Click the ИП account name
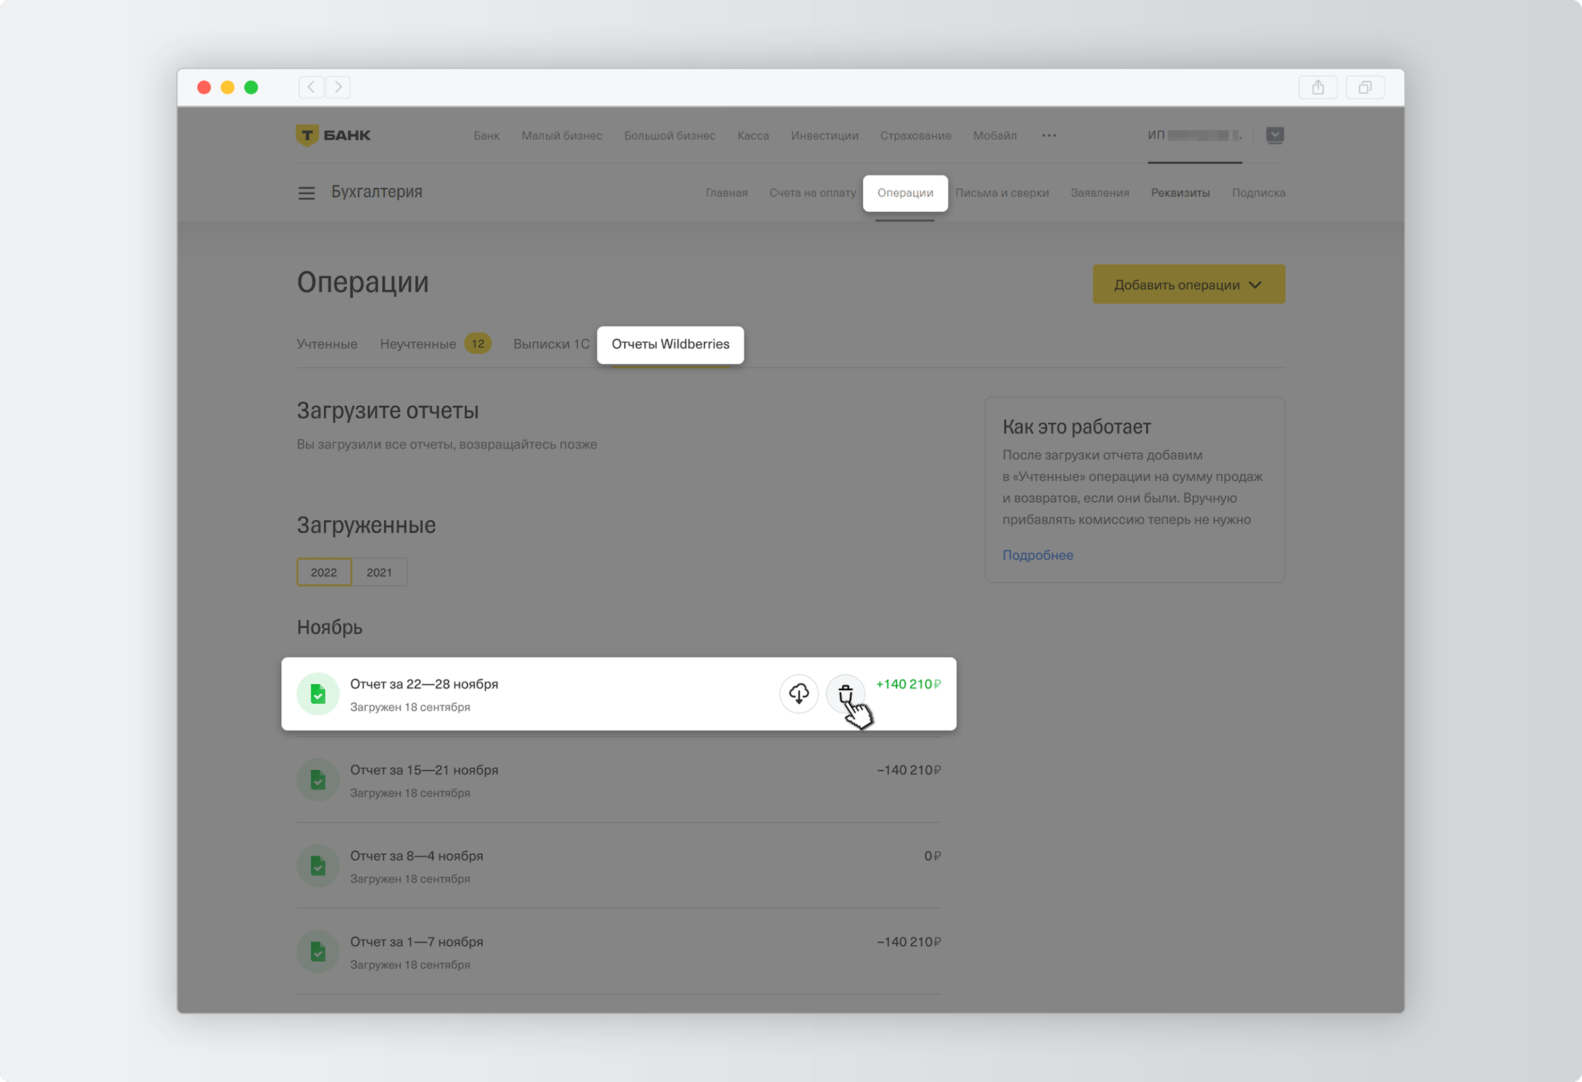1582x1082 pixels. [1195, 135]
